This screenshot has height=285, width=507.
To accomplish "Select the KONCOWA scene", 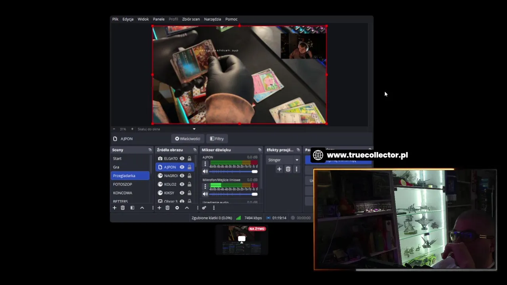I will (130, 193).
